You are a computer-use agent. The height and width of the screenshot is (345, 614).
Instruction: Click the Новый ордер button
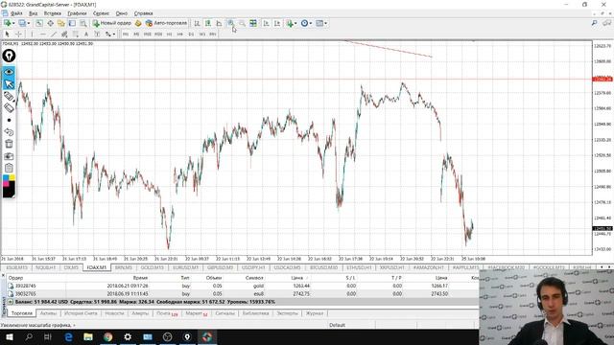(x=112, y=23)
